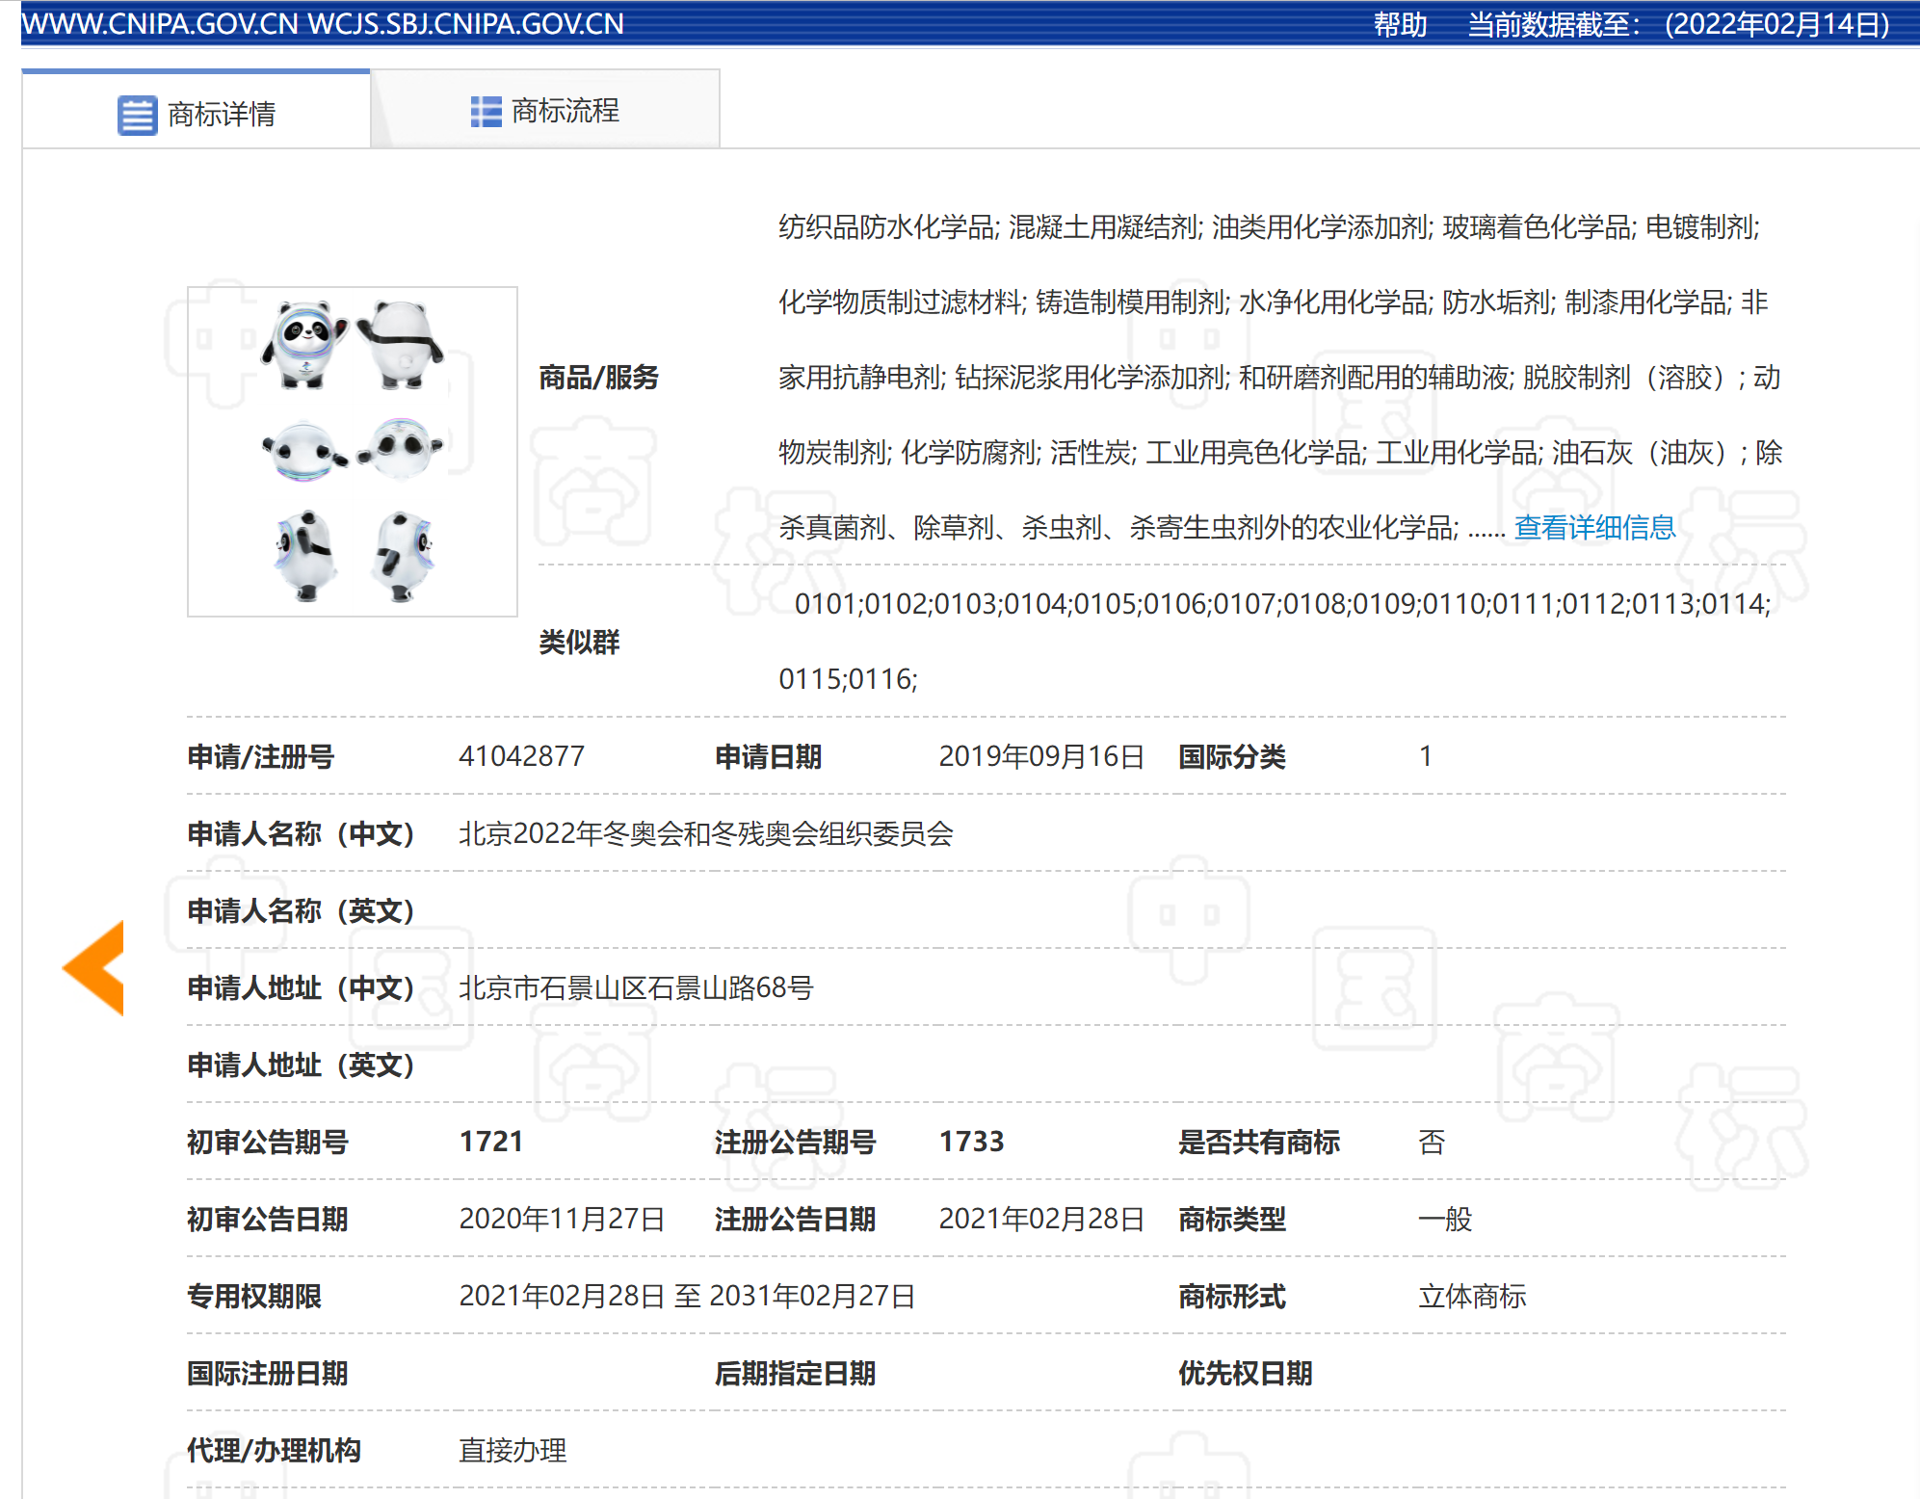Click the data cutoff date 2022年02月14日

pyautogui.click(x=1776, y=24)
